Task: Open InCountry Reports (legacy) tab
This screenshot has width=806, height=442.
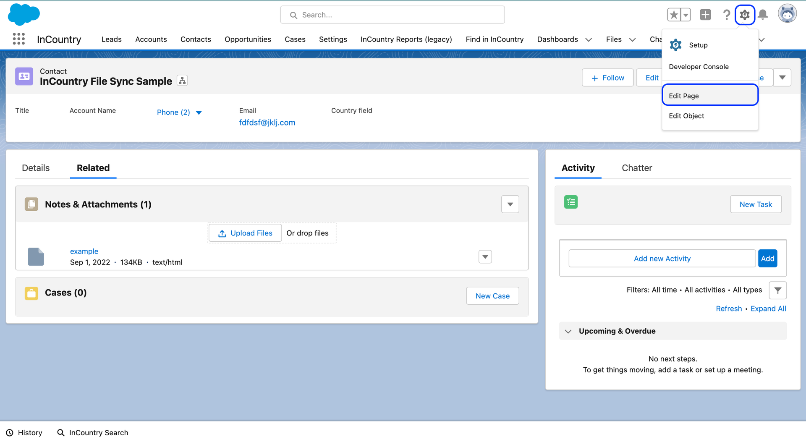Action: 406,39
